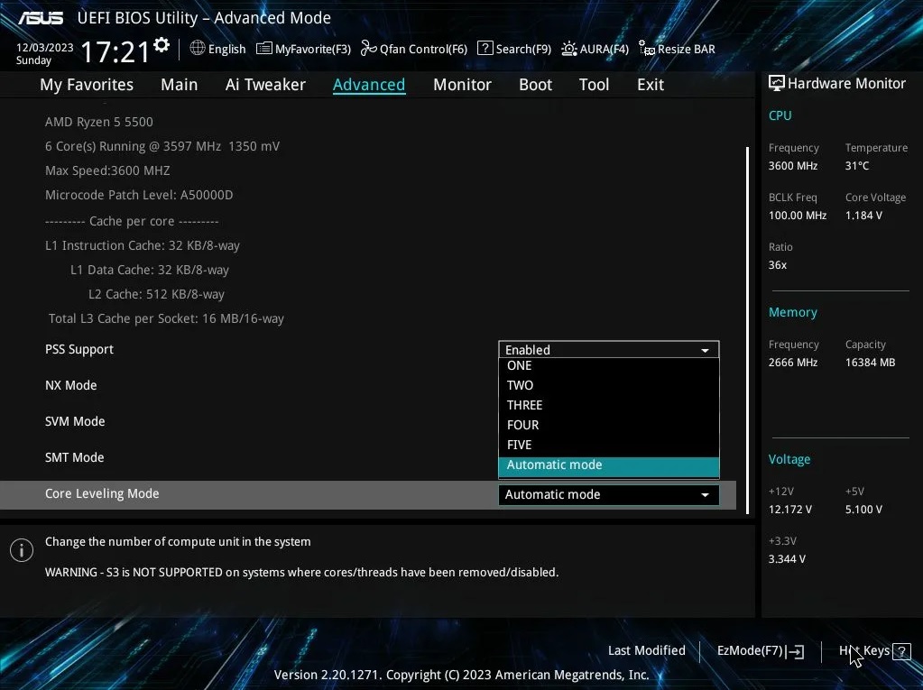Click the Hardware Monitor display icon
Screen dimensions: 923x690
click(x=777, y=83)
